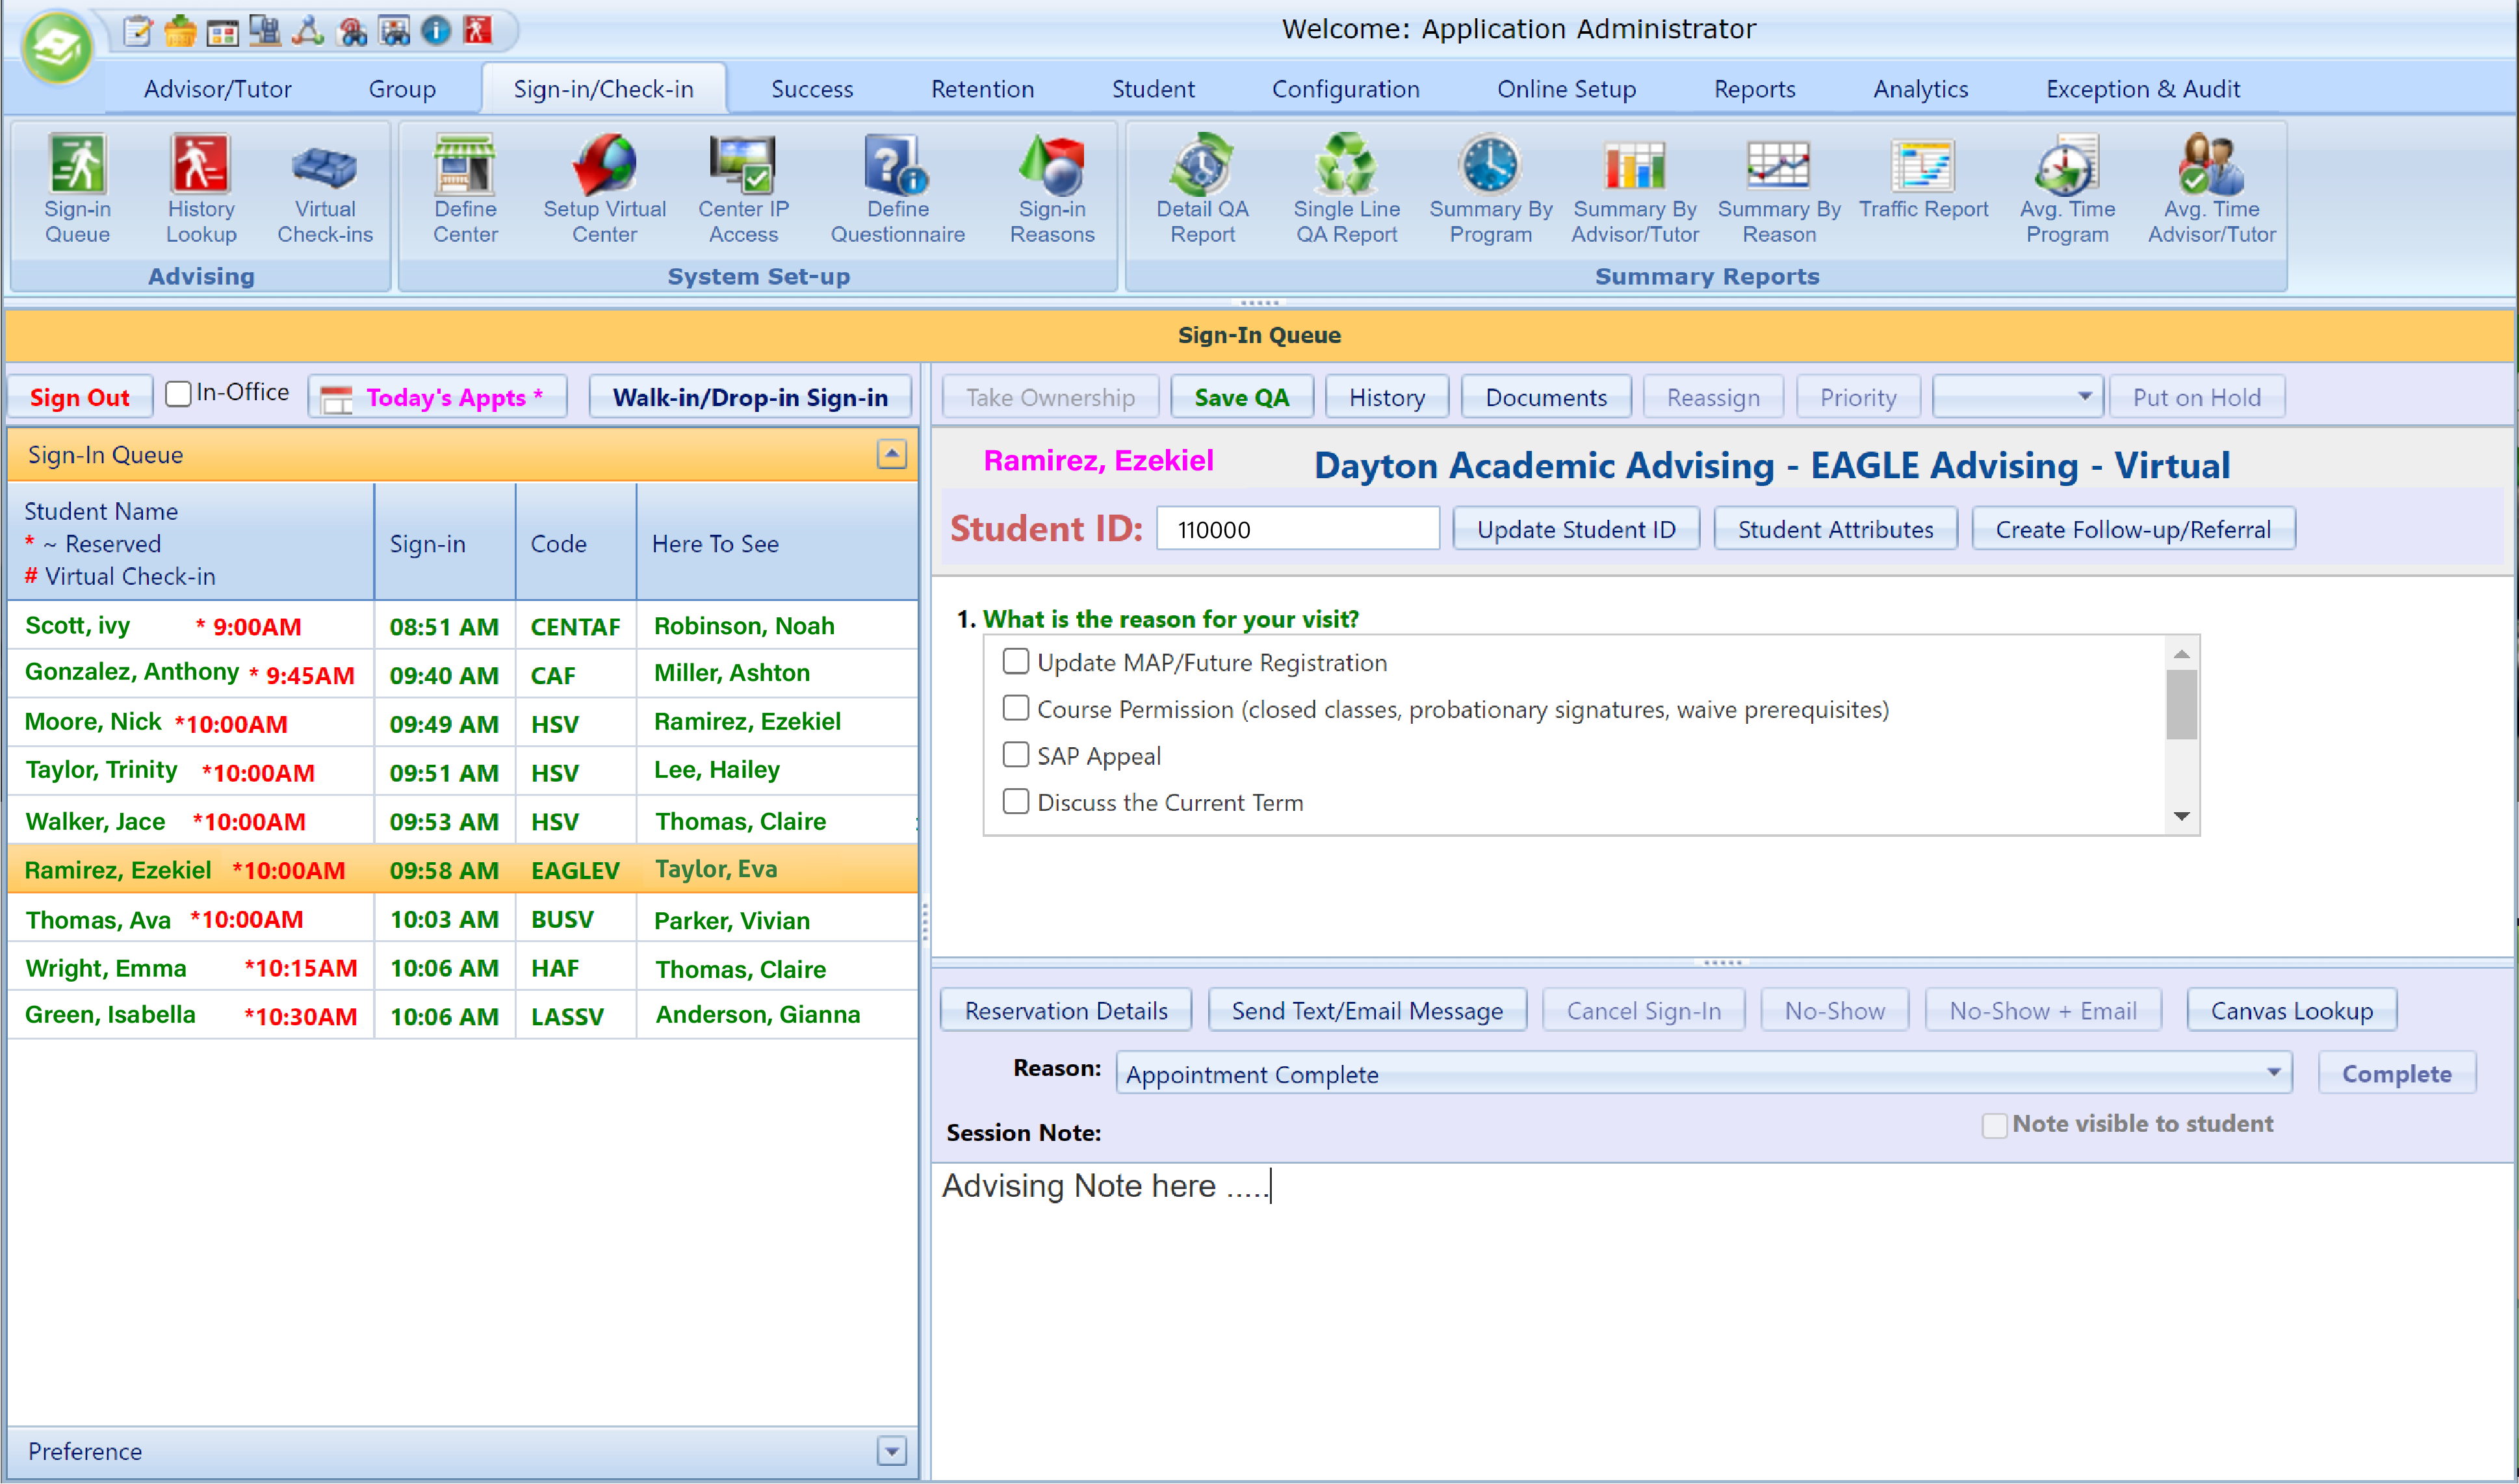Click the Sign Out button
Image resolution: width=2519 pixels, height=1484 pixels.
pos(80,397)
